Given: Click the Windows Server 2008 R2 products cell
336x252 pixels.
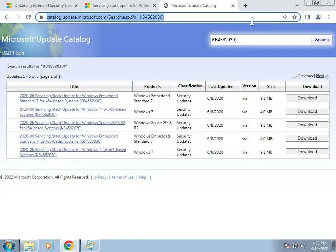Looking at the screenshot, I should [153, 125].
